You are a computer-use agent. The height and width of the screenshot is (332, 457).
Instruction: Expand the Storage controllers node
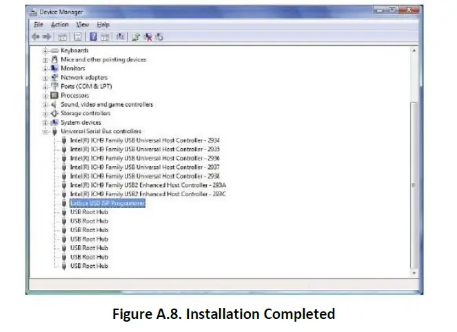coord(45,114)
